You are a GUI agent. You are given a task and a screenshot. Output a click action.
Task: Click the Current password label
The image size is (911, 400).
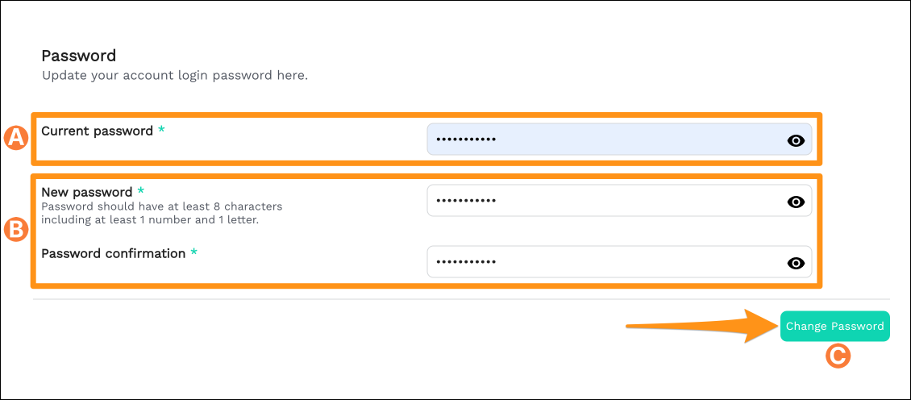pyautogui.click(x=97, y=131)
